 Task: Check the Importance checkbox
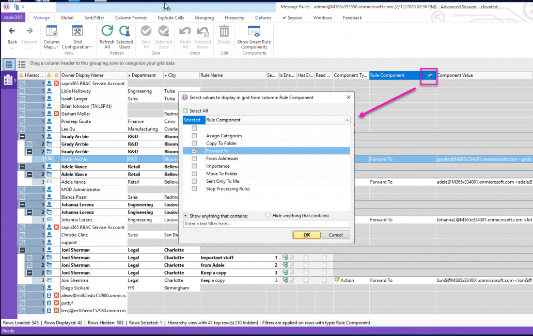194,166
